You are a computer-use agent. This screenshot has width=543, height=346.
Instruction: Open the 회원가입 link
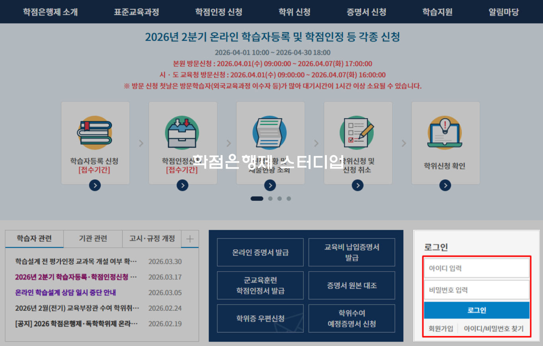[x=441, y=329]
